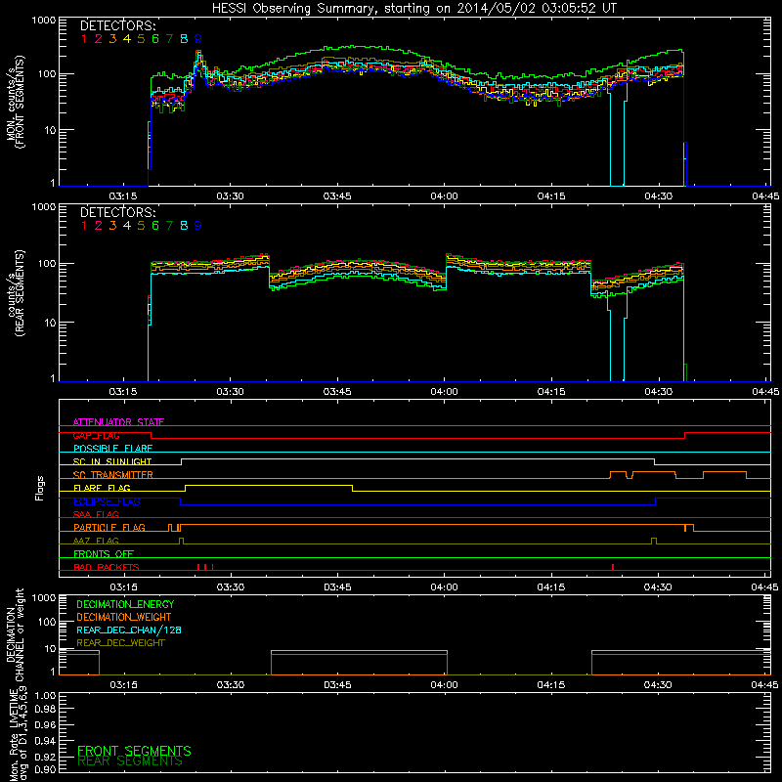The width and height of the screenshot is (782, 782).
Task: Select magenta detector 2 in front segments legend
Action: (99, 39)
